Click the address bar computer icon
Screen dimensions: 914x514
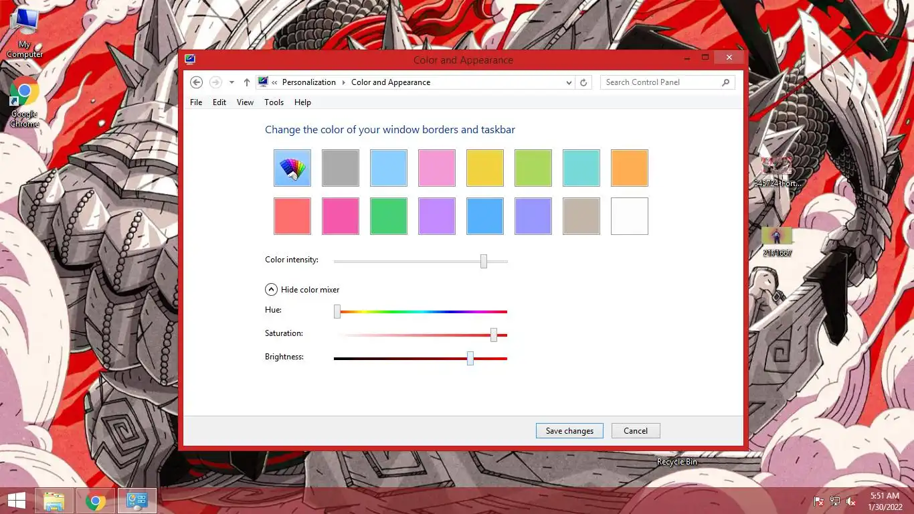click(263, 82)
